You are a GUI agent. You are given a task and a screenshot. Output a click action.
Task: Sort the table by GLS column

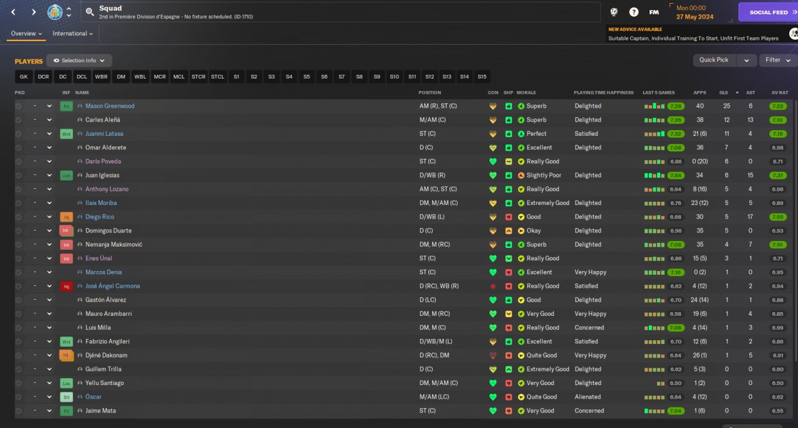click(724, 93)
